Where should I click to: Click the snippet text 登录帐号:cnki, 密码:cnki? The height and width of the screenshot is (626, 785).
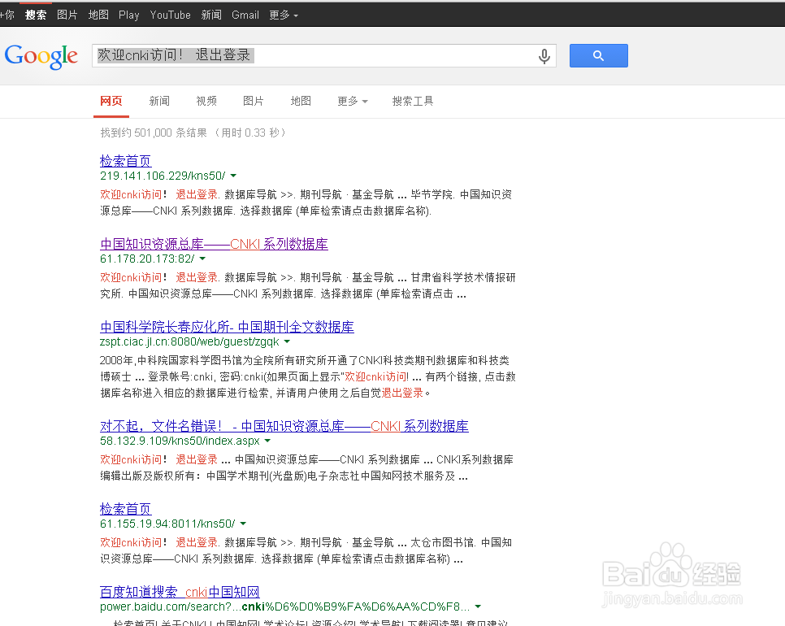click(206, 377)
